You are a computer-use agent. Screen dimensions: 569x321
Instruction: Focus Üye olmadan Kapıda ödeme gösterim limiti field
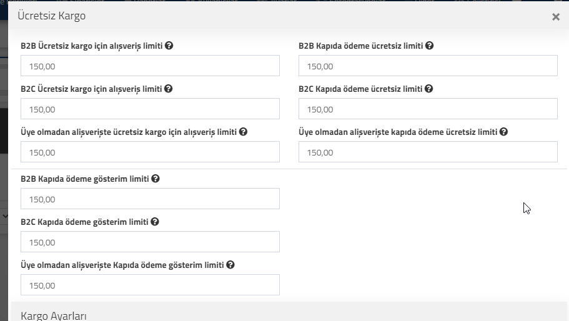(150, 285)
